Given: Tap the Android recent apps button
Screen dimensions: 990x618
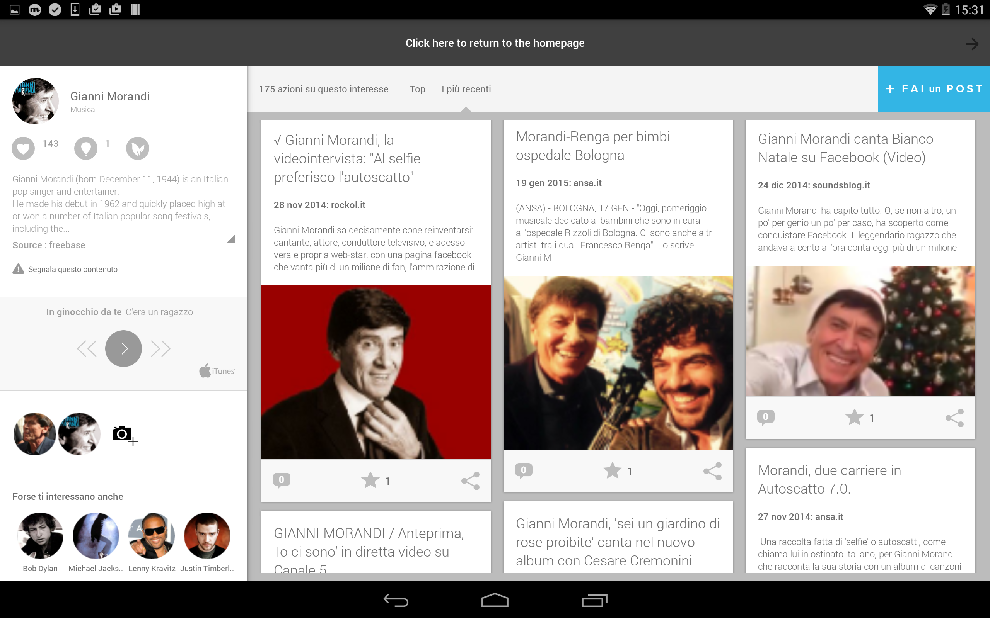Looking at the screenshot, I should 594,600.
